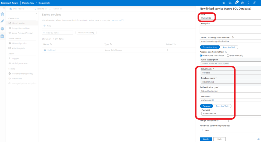The height and width of the screenshot is (142, 261).
Task: Open the settings gear in header
Action: (242, 3)
